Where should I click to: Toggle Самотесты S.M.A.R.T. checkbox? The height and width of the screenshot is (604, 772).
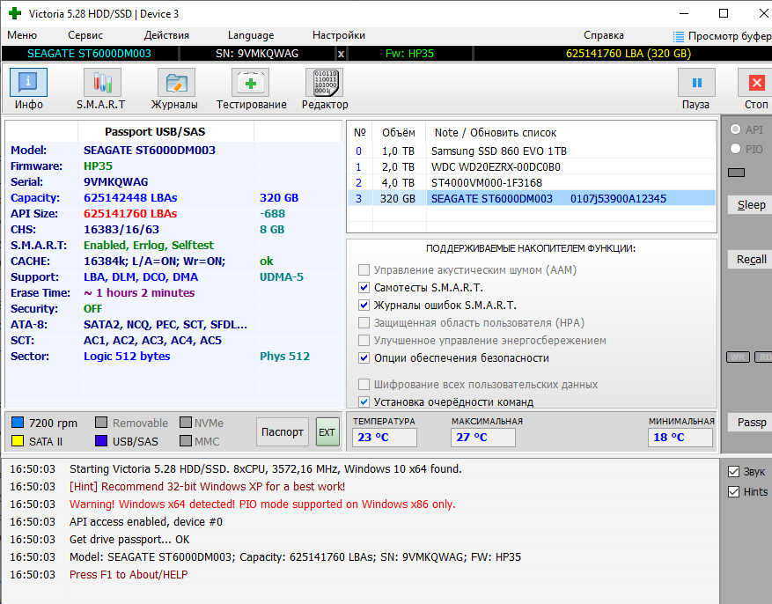[x=364, y=288]
